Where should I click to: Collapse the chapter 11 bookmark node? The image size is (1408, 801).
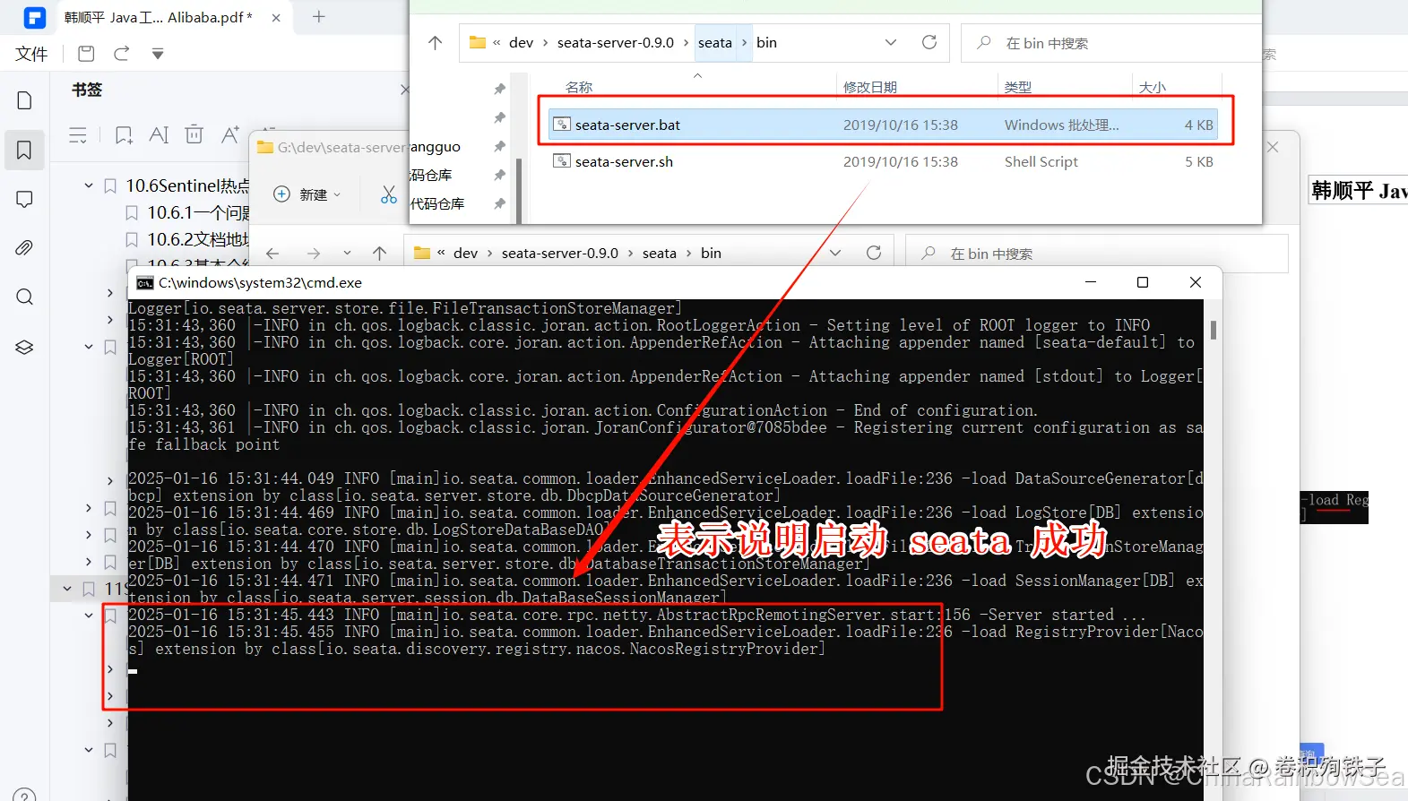67,589
